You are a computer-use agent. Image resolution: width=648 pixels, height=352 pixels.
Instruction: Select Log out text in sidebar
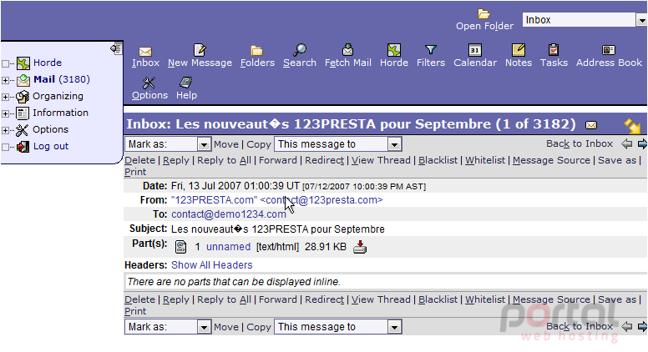coord(51,146)
